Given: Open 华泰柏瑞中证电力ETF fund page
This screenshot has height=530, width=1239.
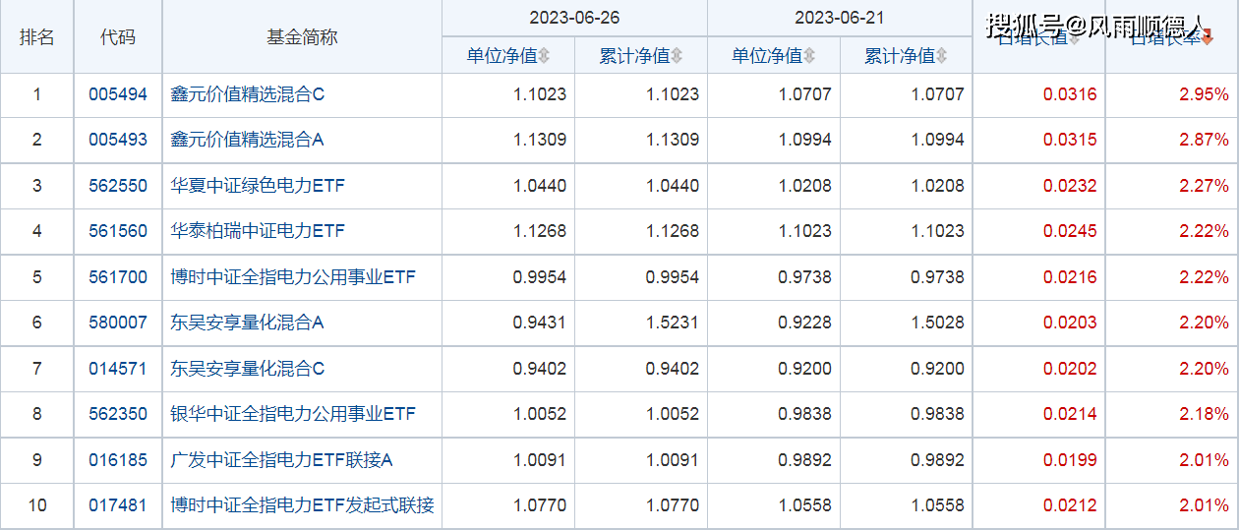Looking at the screenshot, I should point(258,231).
